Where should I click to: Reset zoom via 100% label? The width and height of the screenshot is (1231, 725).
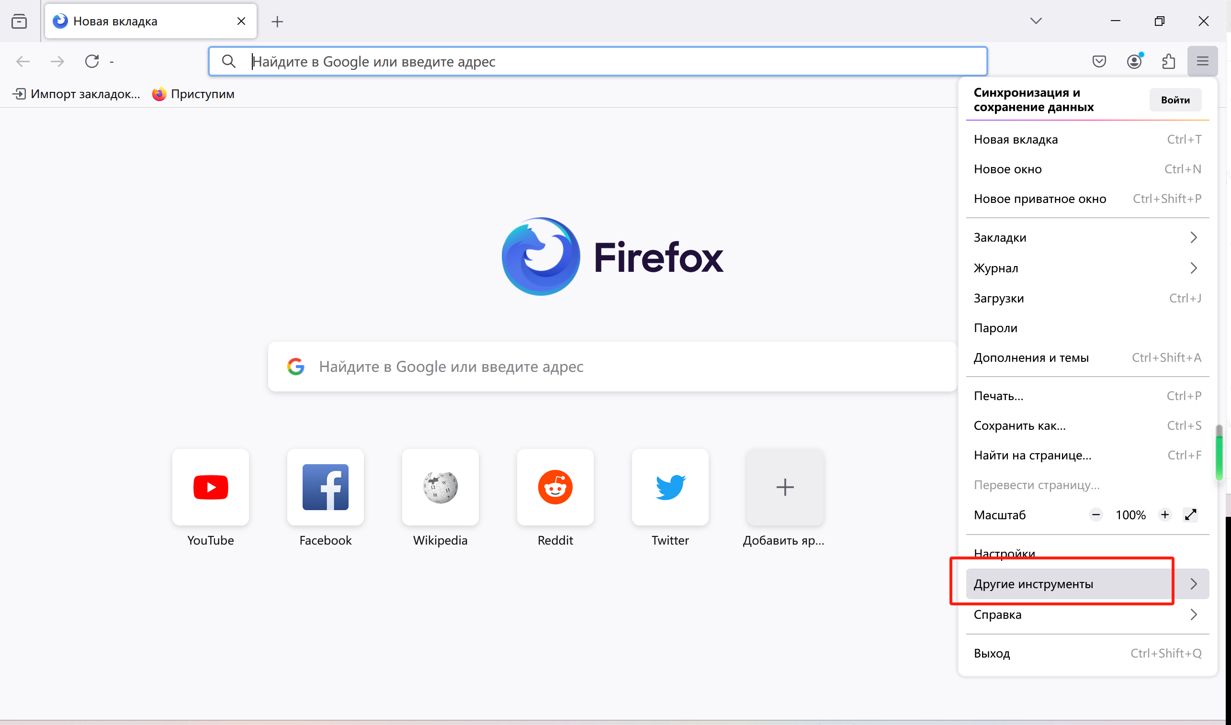click(1130, 515)
